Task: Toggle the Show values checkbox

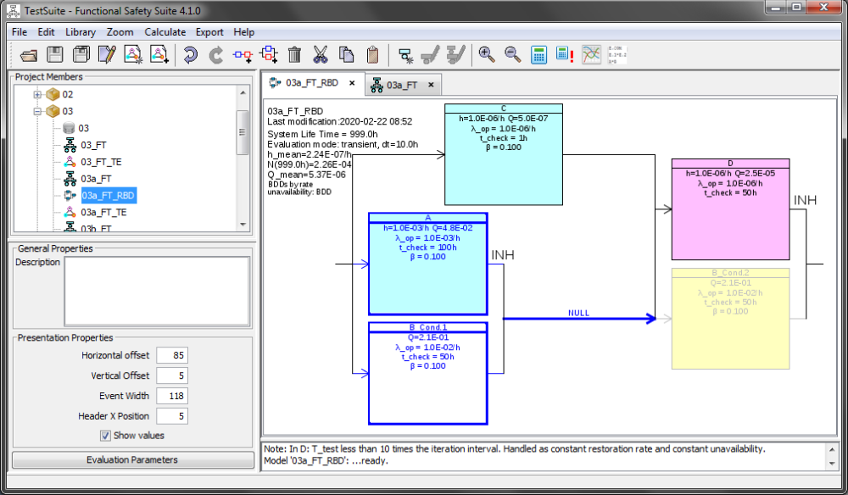Action: pyautogui.click(x=106, y=436)
